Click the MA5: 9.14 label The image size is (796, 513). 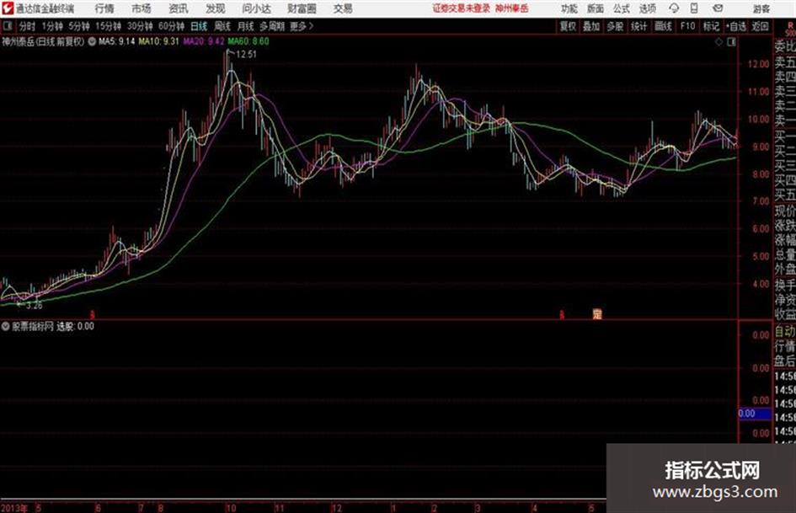click(117, 41)
